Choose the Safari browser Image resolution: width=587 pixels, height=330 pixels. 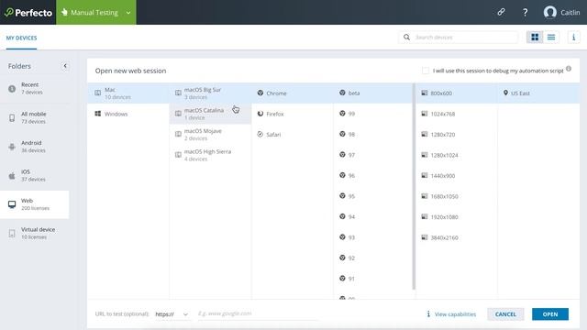[292, 135]
